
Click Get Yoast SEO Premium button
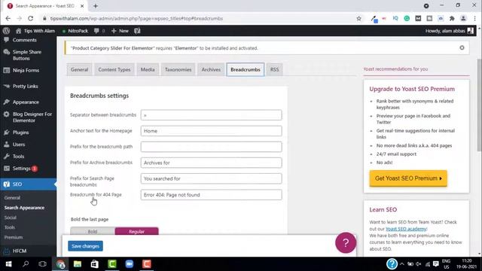tap(408, 178)
